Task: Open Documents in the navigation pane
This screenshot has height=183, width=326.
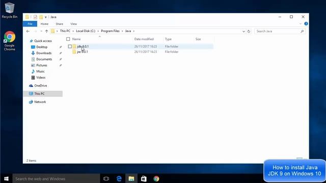Action: 44,59
